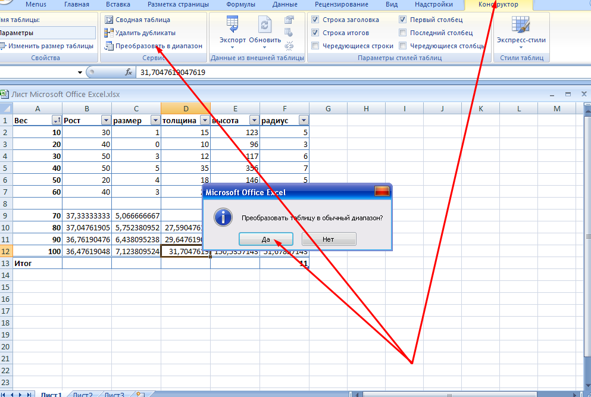The image size is (591, 397).
Task: Confirm conversion with the Да button
Action: point(265,239)
